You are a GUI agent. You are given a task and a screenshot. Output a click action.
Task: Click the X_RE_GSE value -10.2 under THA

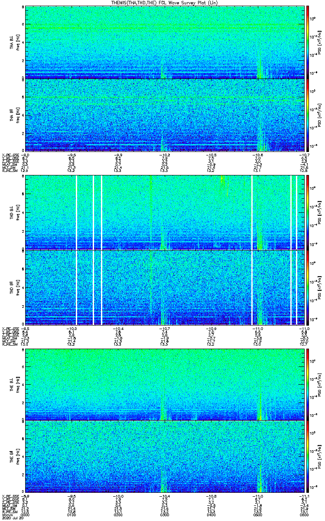coord(165,155)
